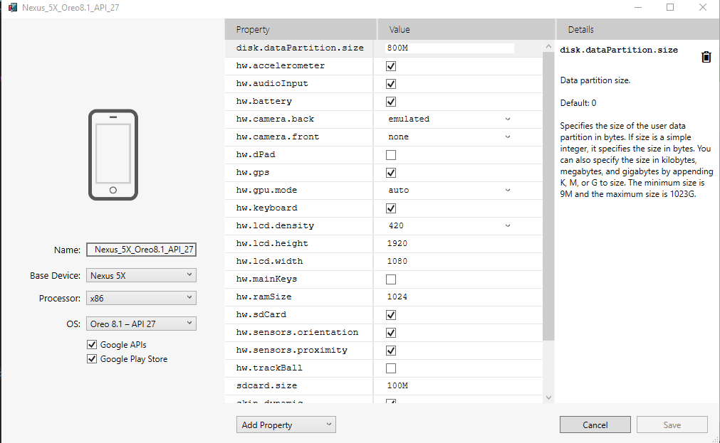Open the hw.camera.back dropdown

pos(507,119)
